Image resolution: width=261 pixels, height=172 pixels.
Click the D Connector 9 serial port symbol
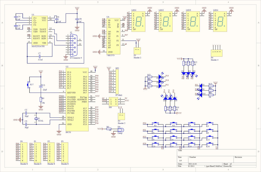[x=73, y=46]
